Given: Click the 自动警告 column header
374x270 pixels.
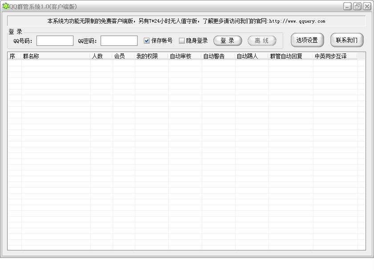Looking at the screenshot, I should click(x=219, y=56).
